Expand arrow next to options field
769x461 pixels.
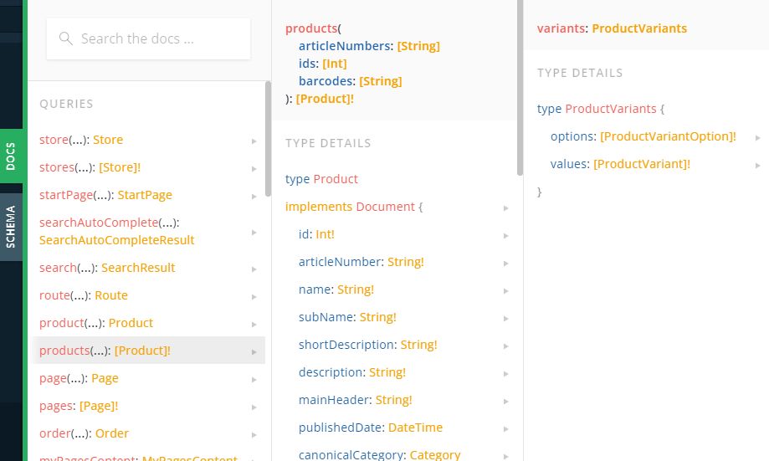(x=758, y=138)
